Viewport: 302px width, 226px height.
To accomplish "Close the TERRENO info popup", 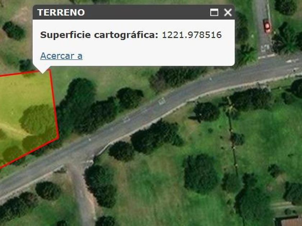I will pyautogui.click(x=228, y=13).
